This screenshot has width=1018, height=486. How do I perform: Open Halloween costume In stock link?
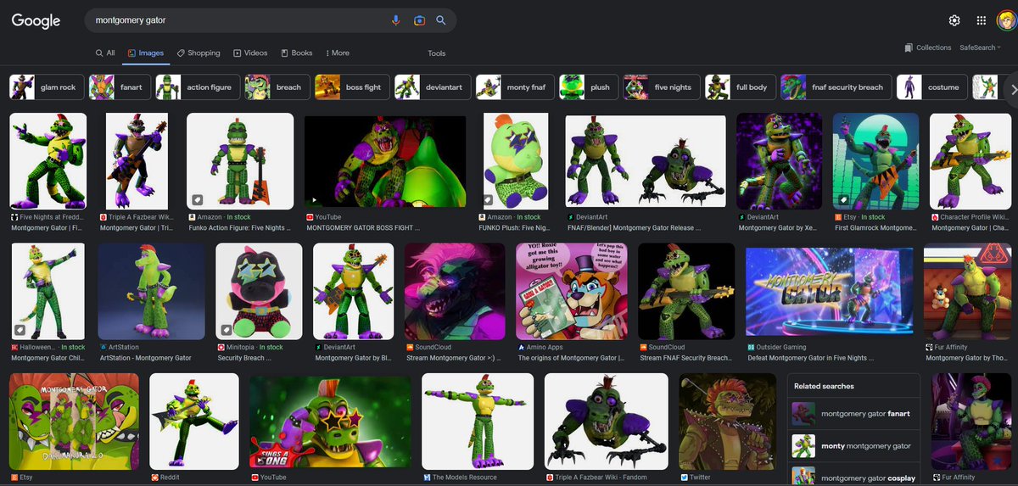pyautogui.click(x=48, y=347)
